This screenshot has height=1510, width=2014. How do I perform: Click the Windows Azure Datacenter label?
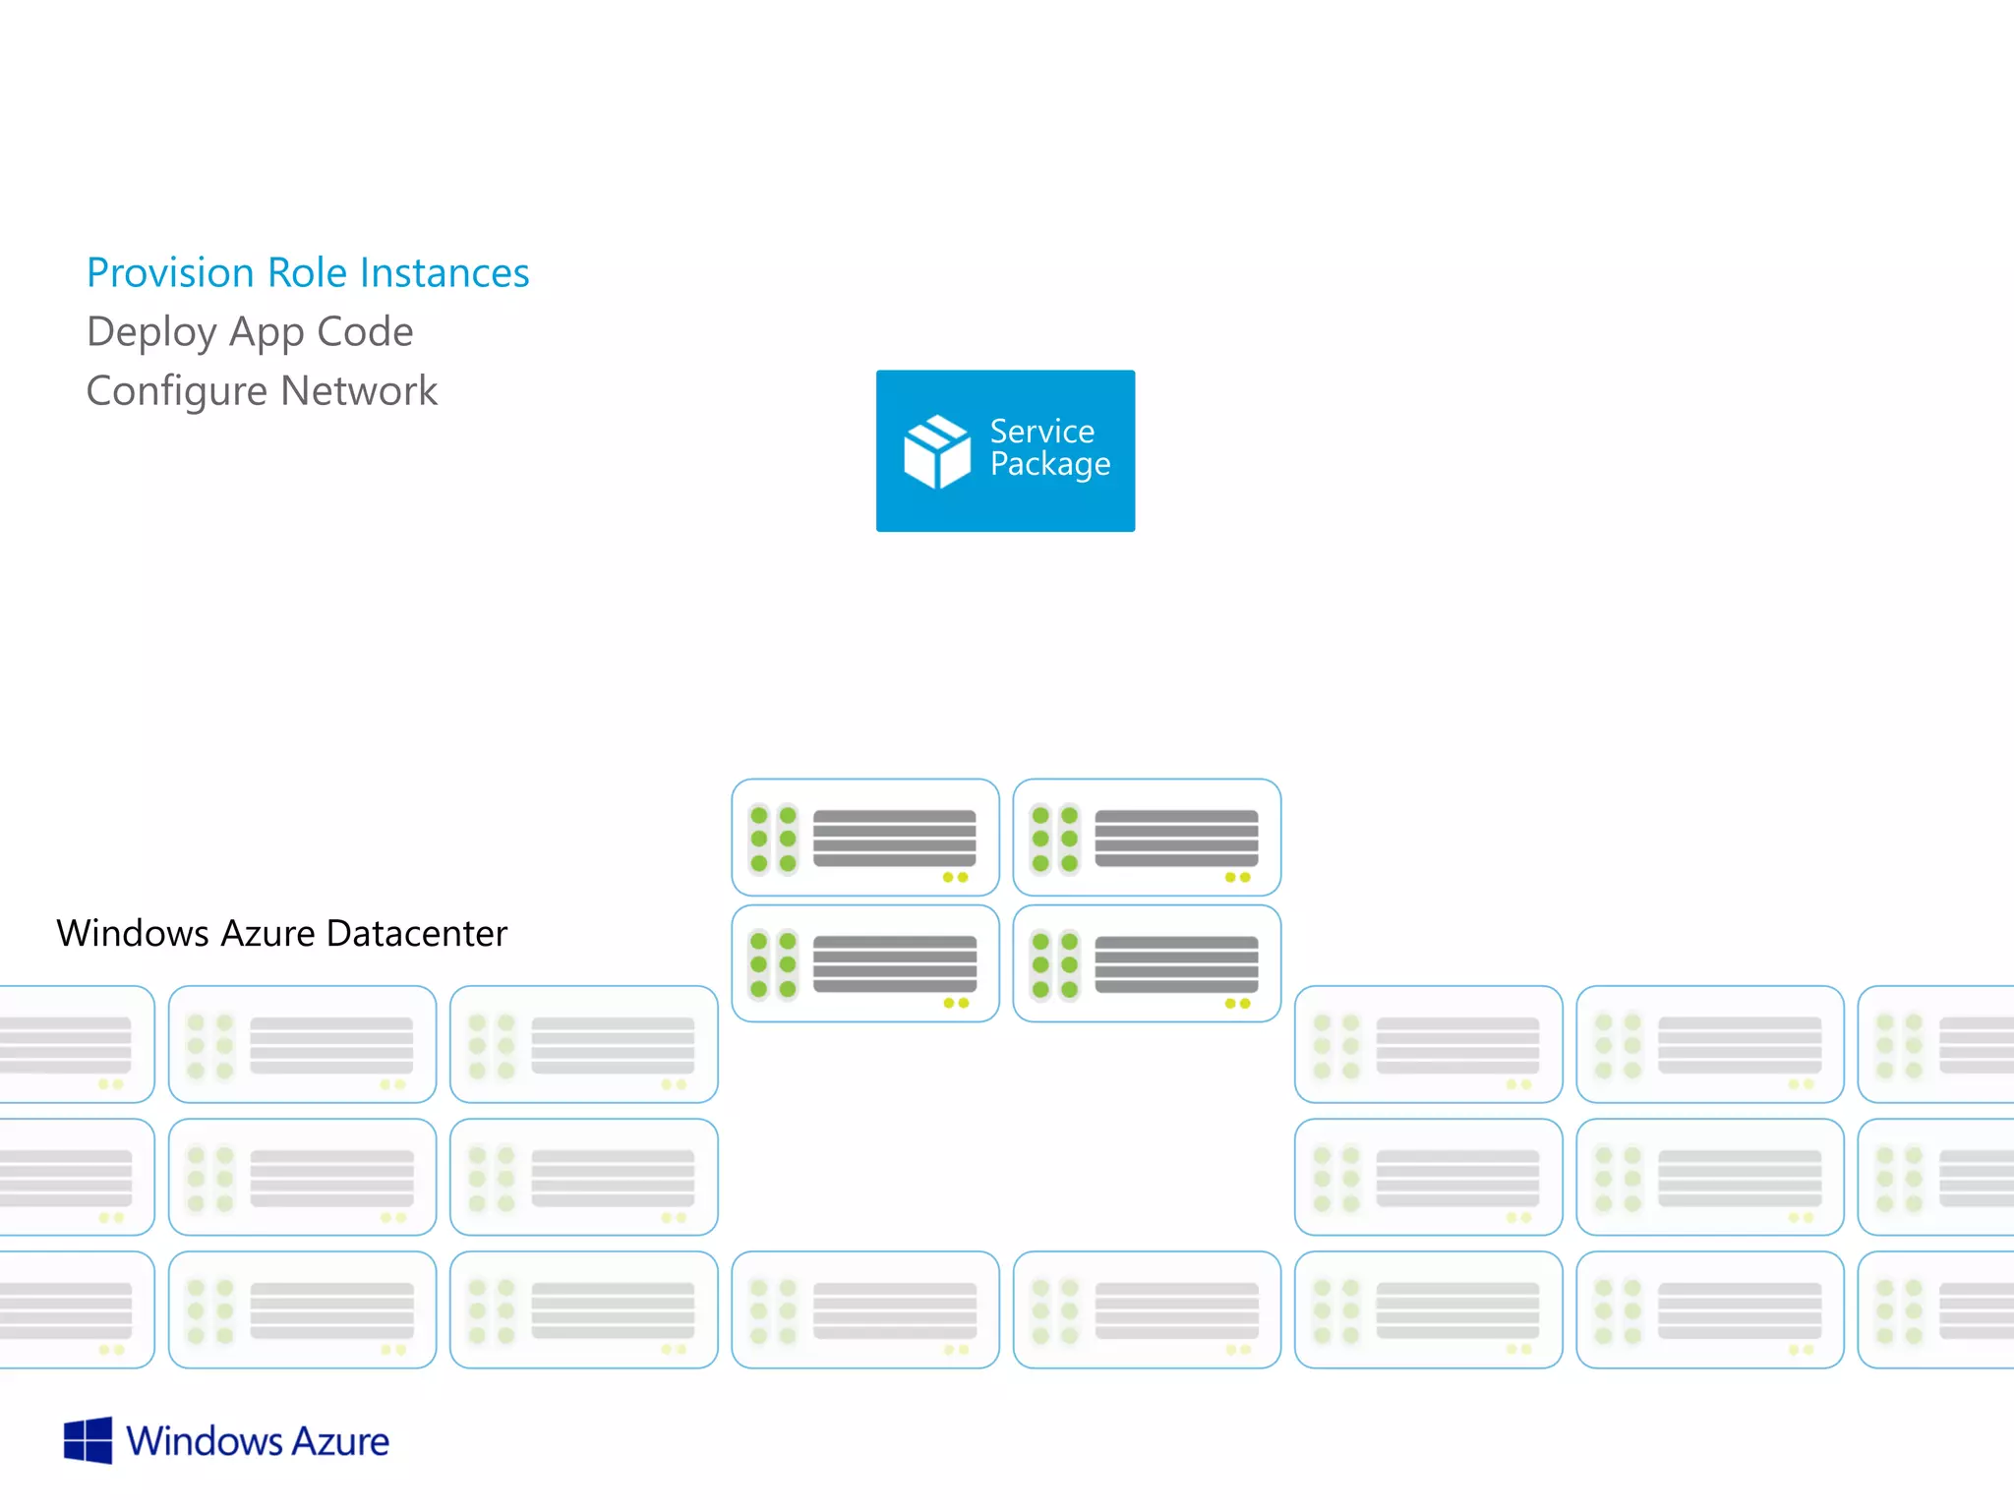pos(281,933)
